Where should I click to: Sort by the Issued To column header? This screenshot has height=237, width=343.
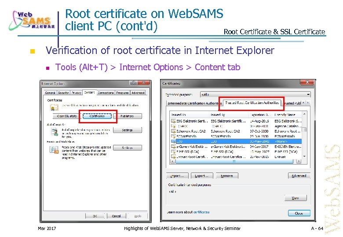(190, 115)
